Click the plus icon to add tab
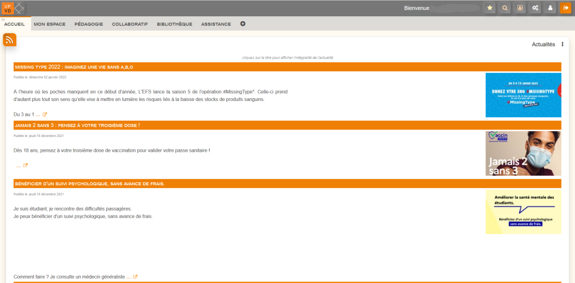This screenshot has height=283, width=575. coord(243,24)
